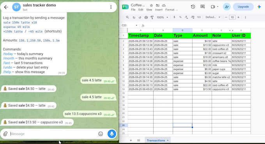Tap the /month command link

click(9, 58)
